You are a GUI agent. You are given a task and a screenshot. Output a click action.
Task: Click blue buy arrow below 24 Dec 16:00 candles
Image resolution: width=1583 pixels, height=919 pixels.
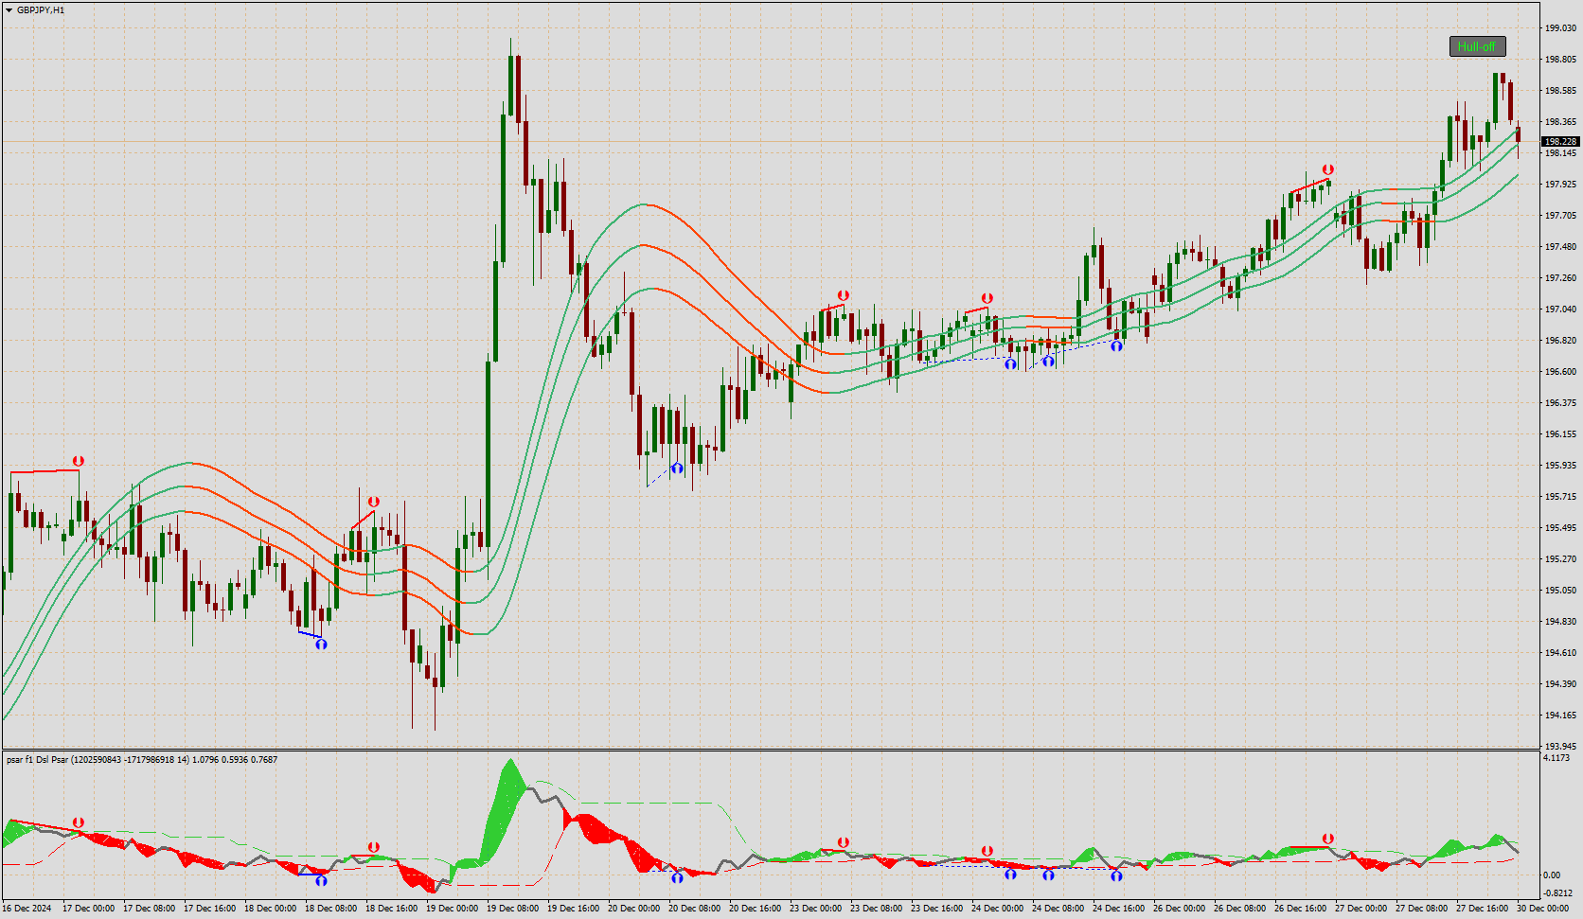coord(1116,345)
